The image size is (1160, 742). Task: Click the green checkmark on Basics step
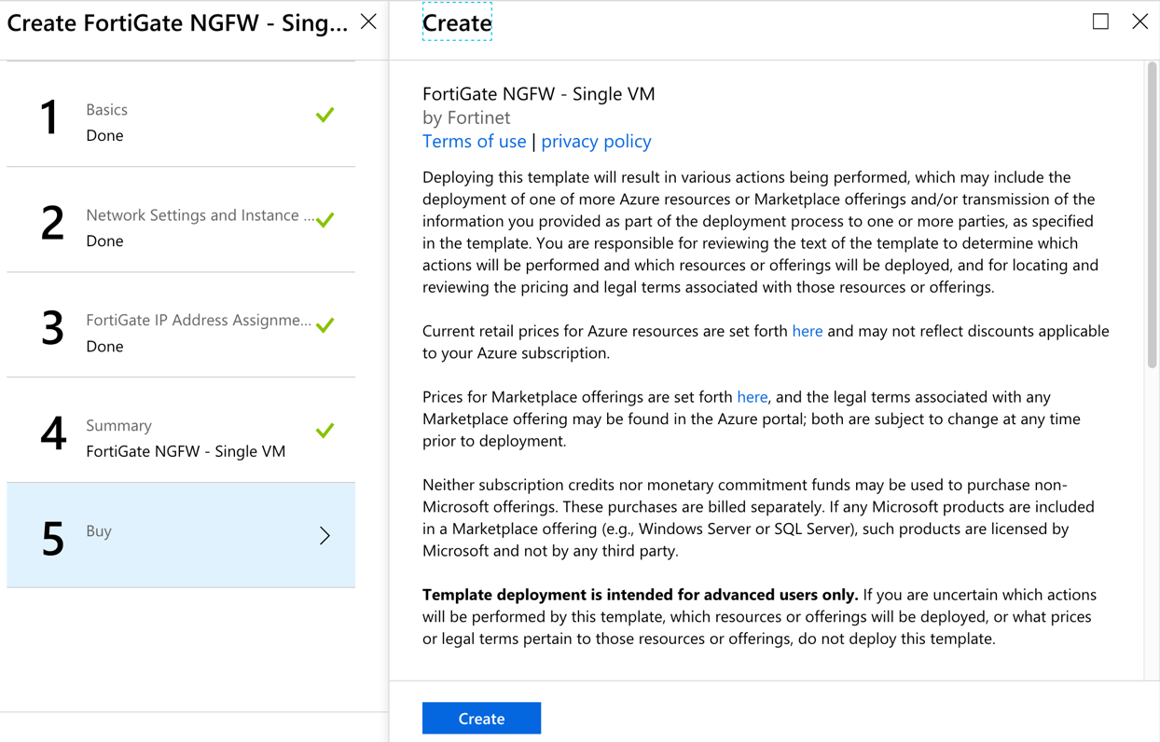(x=325, y=115)
